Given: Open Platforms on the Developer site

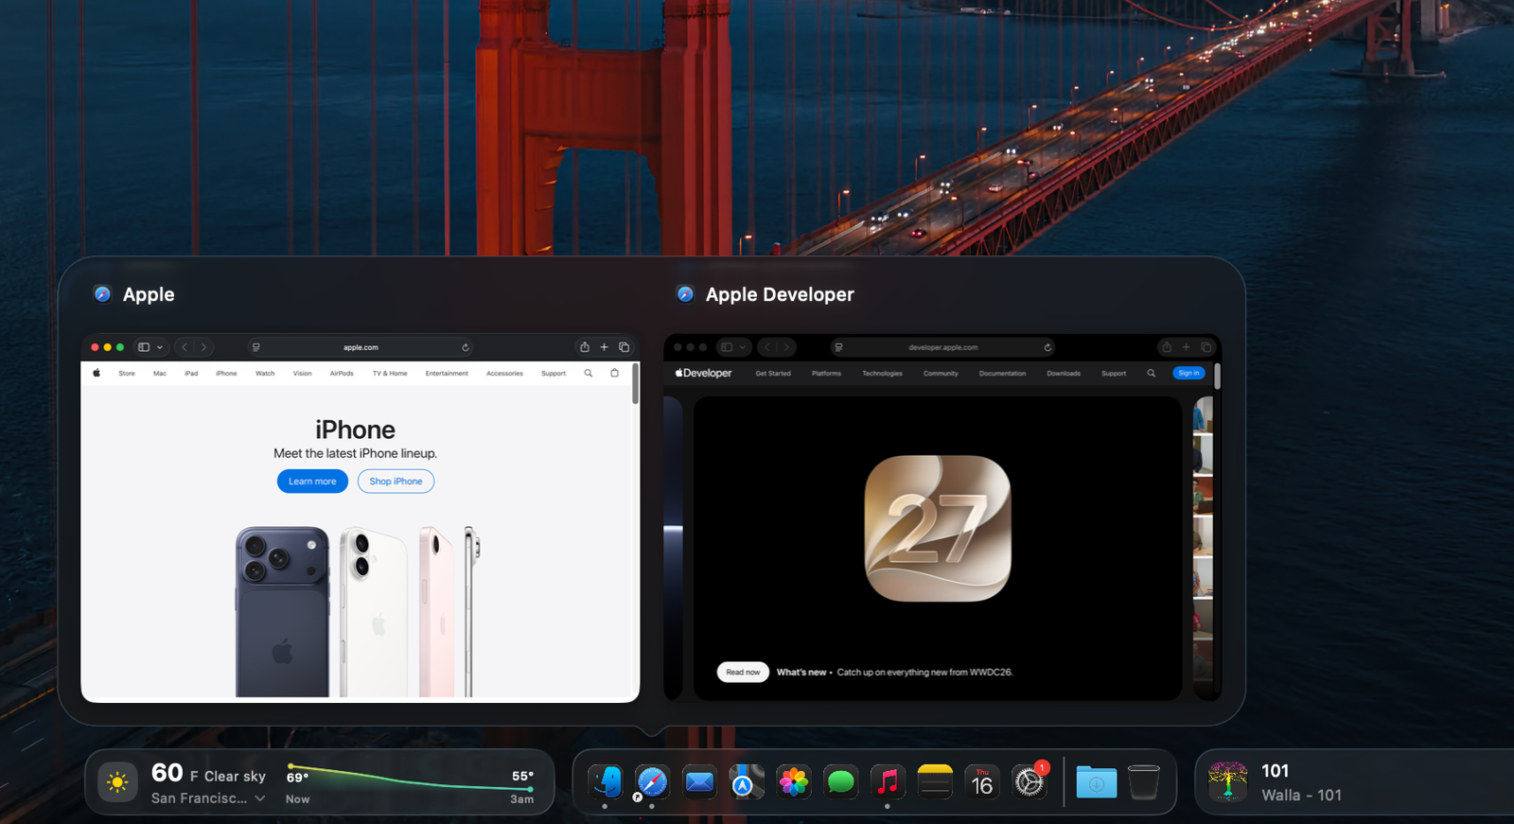Looking at the screenshot, I should click(x=826, y=373).
